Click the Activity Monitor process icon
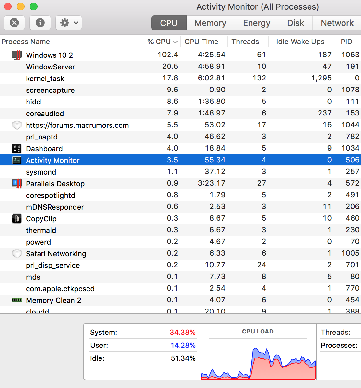 coord(17,160)
